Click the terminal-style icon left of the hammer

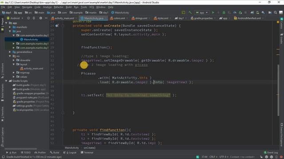[x=183, y=12]
